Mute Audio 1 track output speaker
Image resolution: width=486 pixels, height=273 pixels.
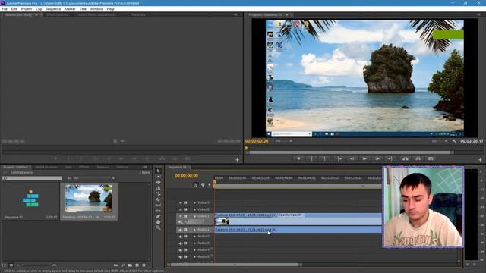click(x=181, y=230)
